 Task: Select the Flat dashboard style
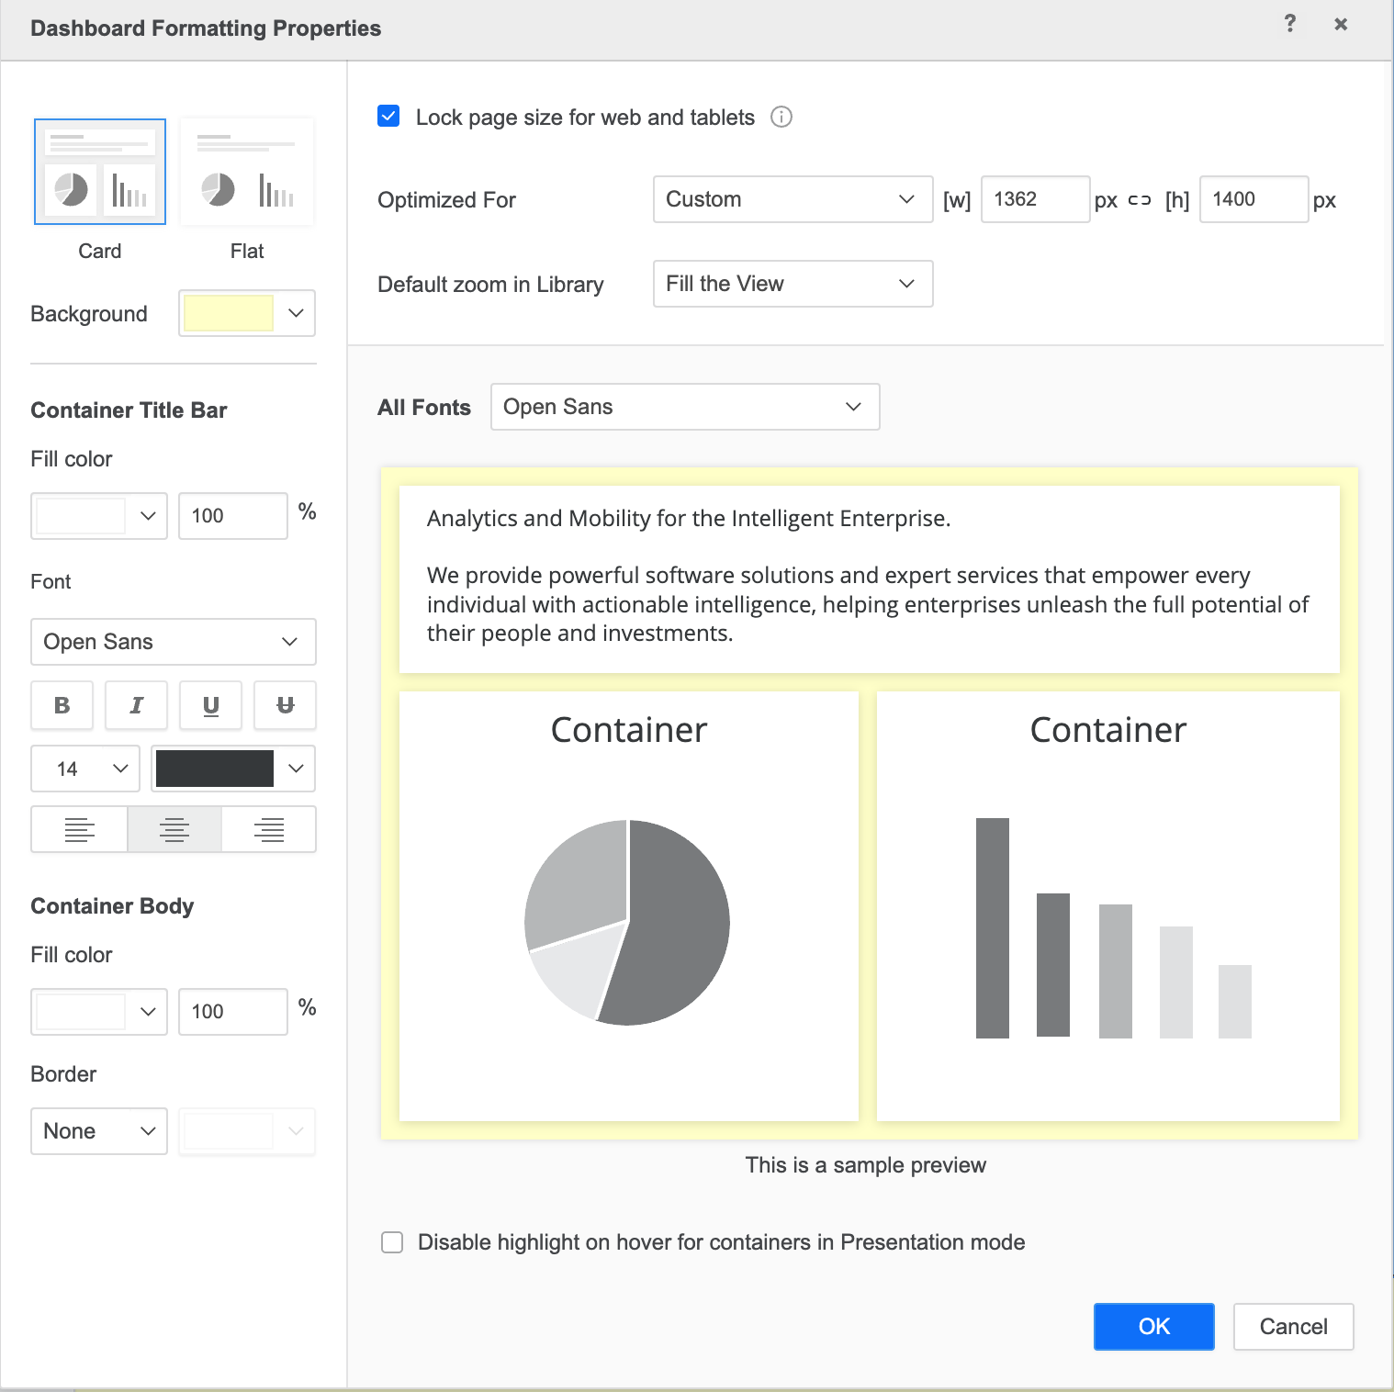coord(247,172)
